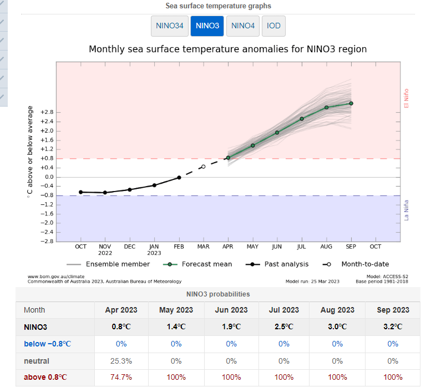Click the 0.8°C NINO3 value for April

point(121,326)
